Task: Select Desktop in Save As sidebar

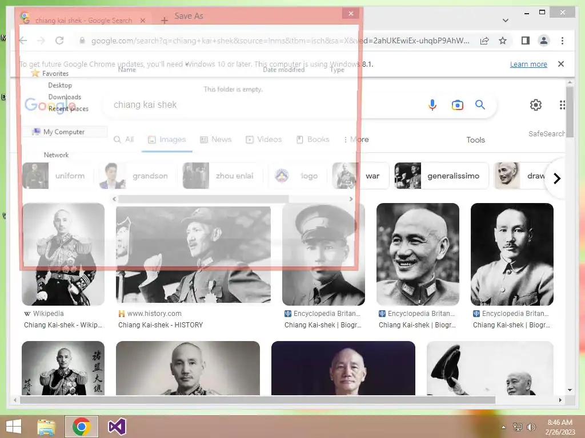Action: pos(60,86)
